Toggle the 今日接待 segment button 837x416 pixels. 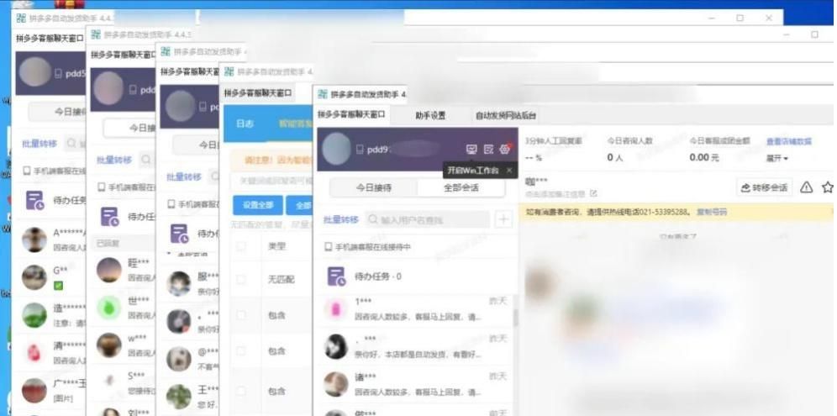point(373,187)
